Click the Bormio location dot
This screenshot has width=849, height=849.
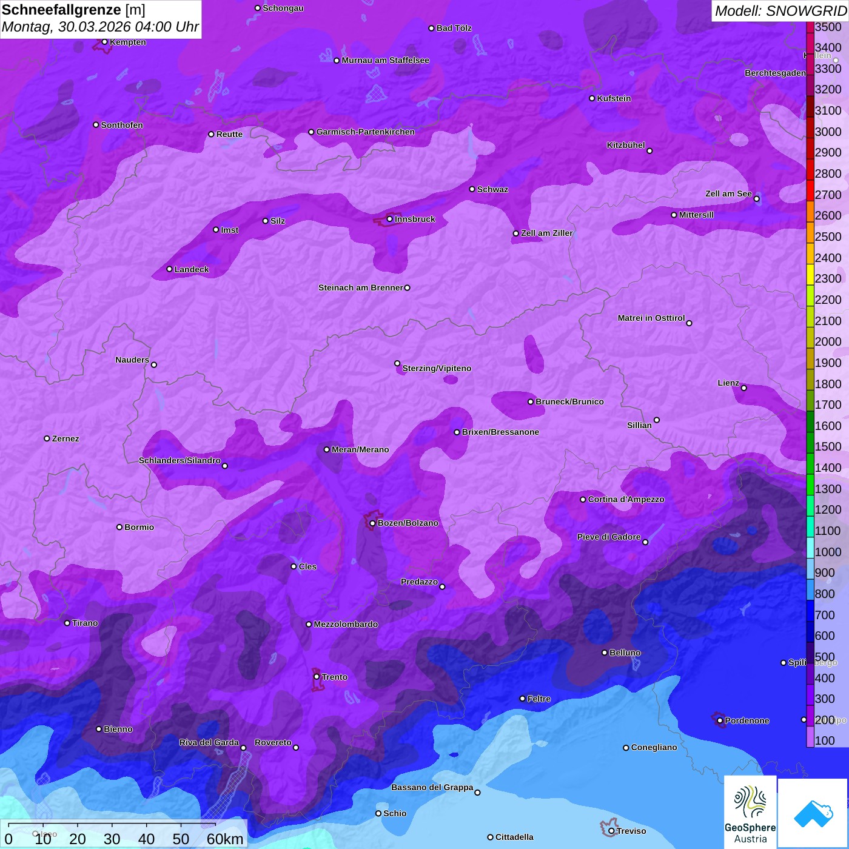pyautogui.click(x=119, y=527)
